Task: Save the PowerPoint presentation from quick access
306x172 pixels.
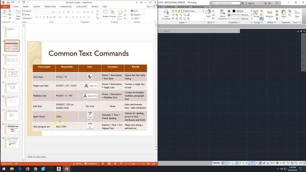Action: click(x=8, y=2)
